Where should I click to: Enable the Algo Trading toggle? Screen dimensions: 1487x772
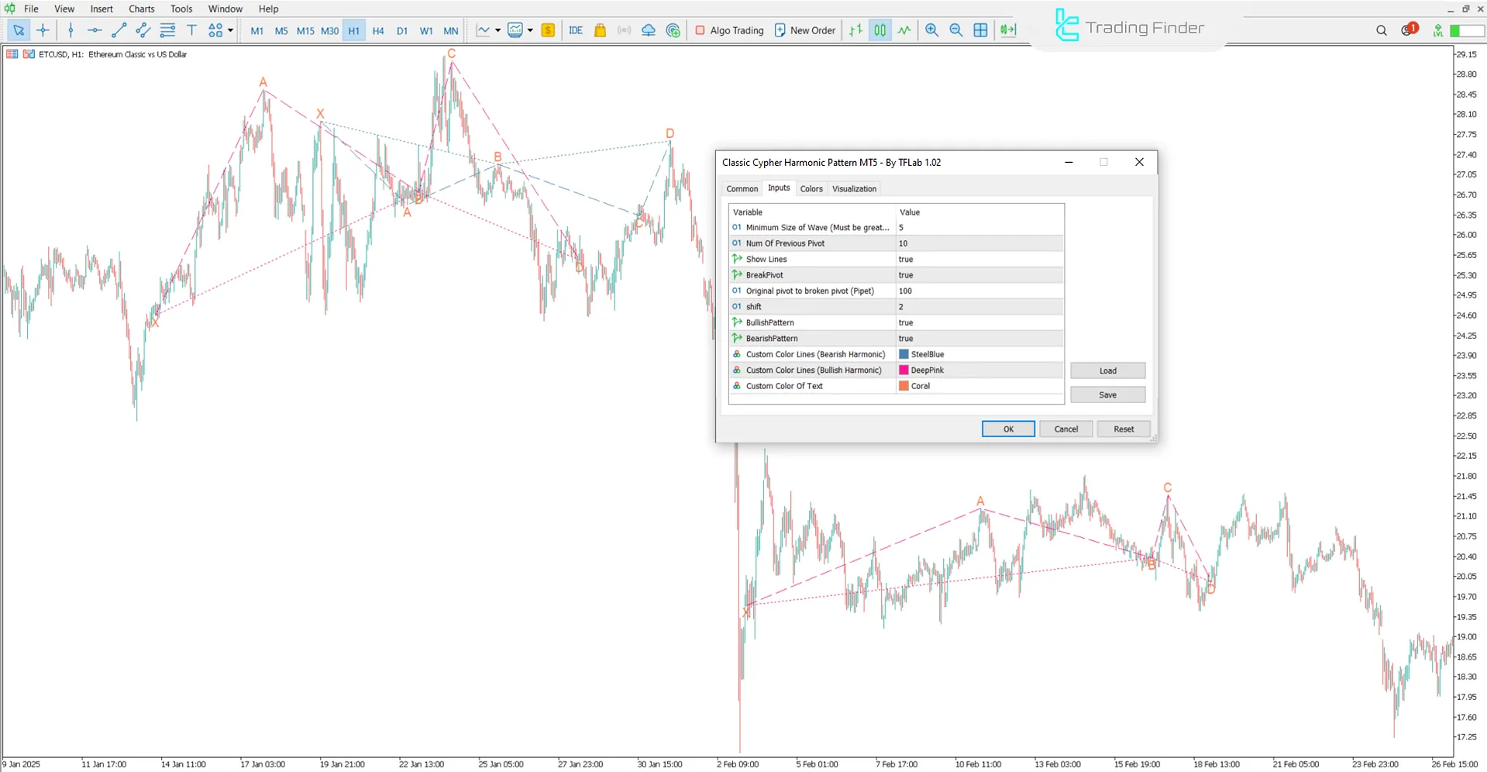[728, 30]
